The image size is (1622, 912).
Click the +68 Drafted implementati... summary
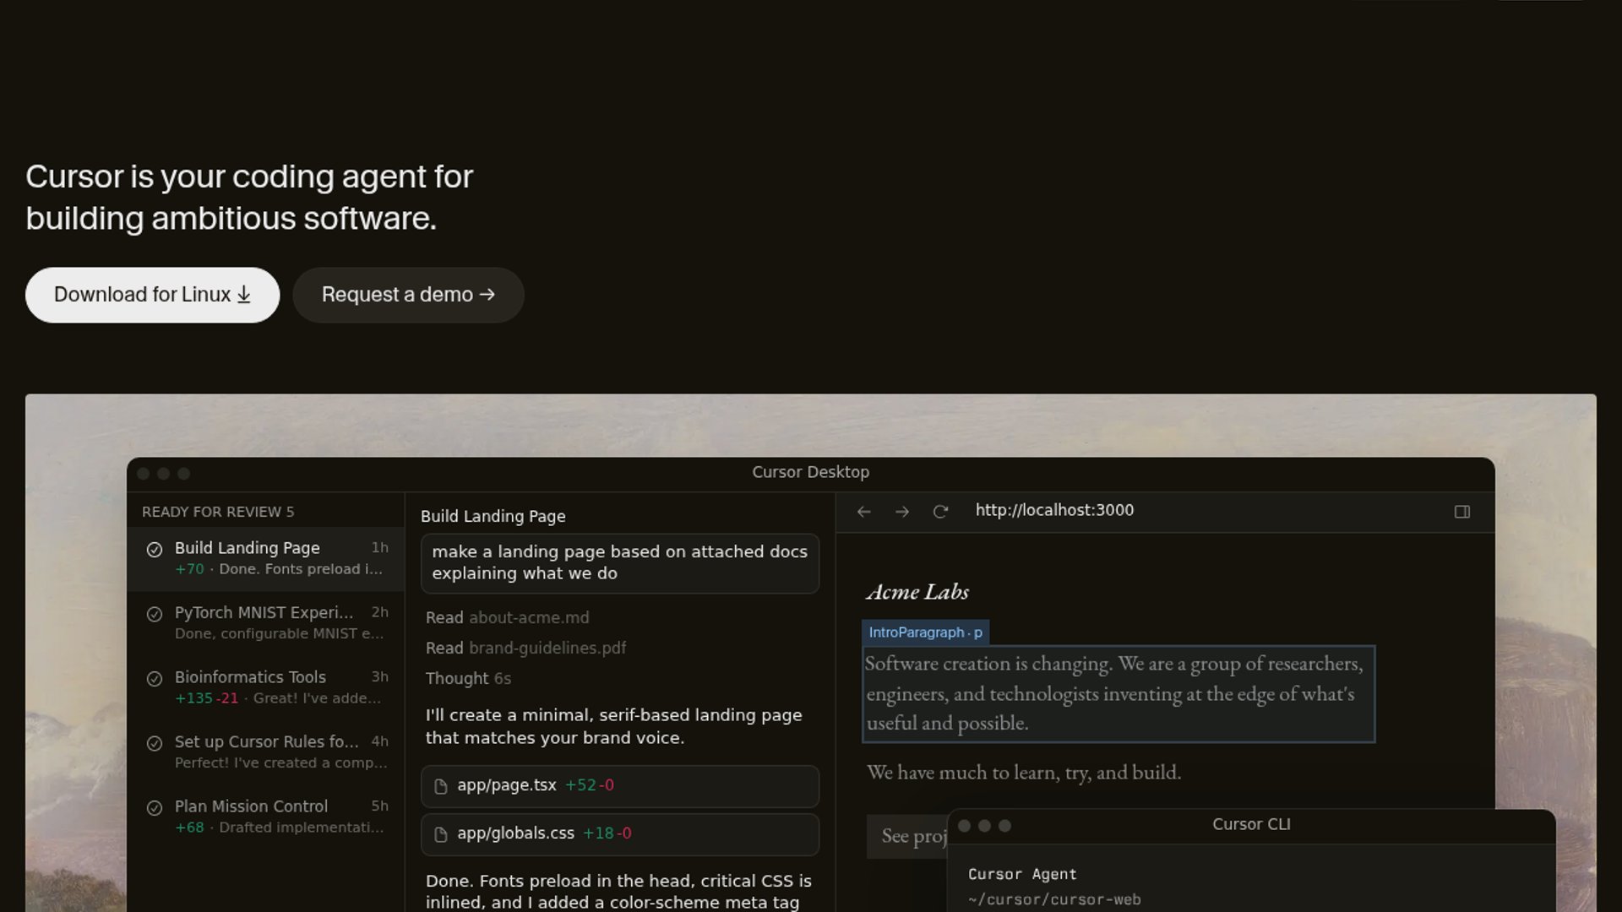pyautogui.click(x=279, y=828)
